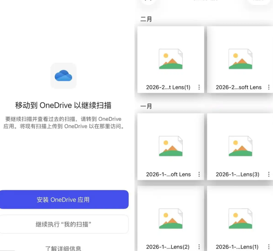Image resolution: width=273 pixels, height=251 pixels.
Task: Open image thumbnail of 2026-2...t Lens(1)
Action: click(x=170, y=59)
